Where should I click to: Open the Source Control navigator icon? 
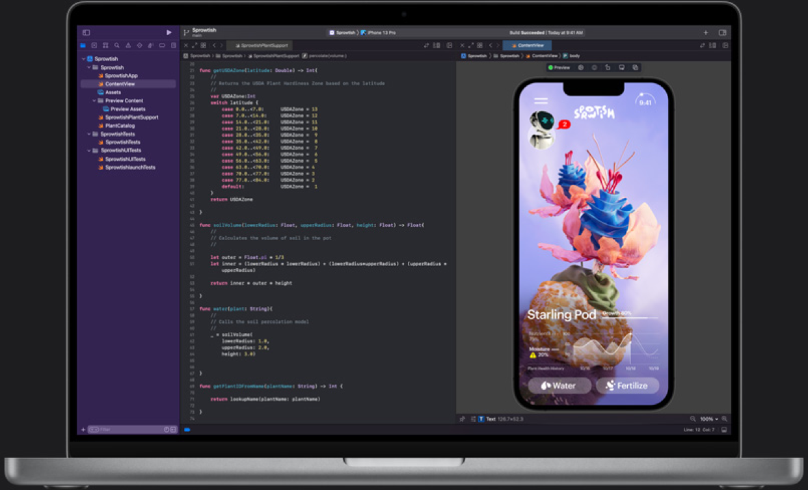pyautogui.click(x=94, y=46)
